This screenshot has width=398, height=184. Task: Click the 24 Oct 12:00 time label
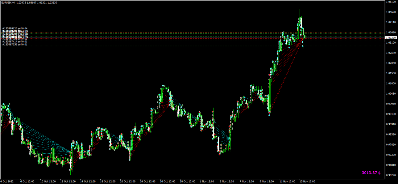coord(148,182)
